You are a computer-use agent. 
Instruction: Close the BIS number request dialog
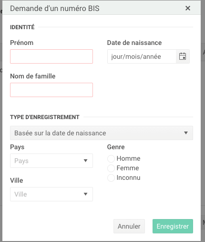point(188,8)
